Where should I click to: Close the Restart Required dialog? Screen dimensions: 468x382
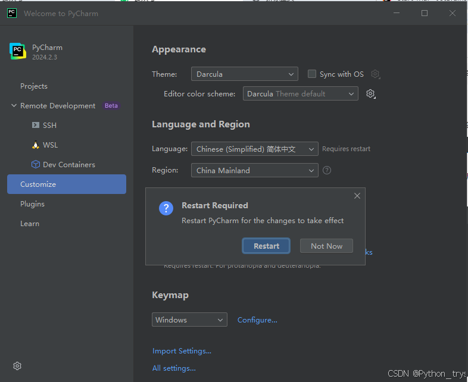(x=357, y=196)
